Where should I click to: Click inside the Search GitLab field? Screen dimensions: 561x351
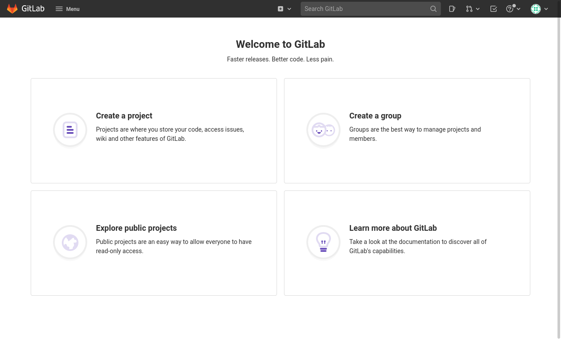tap(364, 9)
